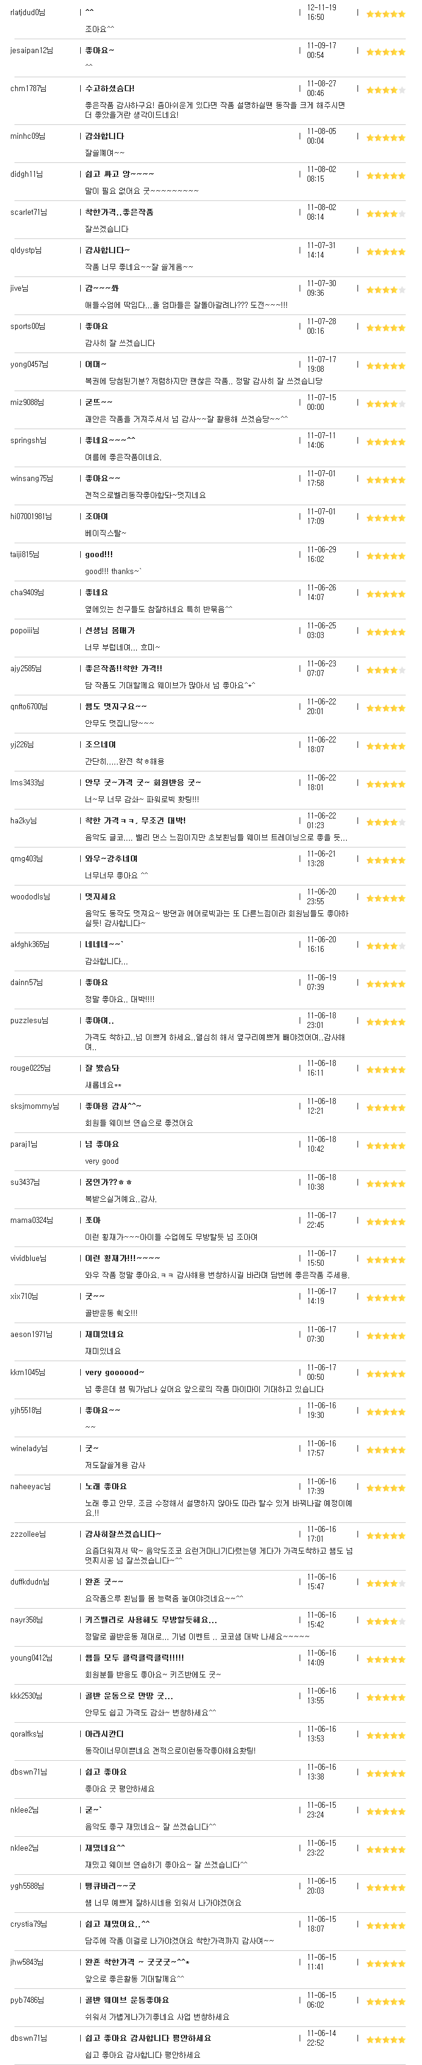
Task: Open the "good!!!" review title
Action: 99,554
